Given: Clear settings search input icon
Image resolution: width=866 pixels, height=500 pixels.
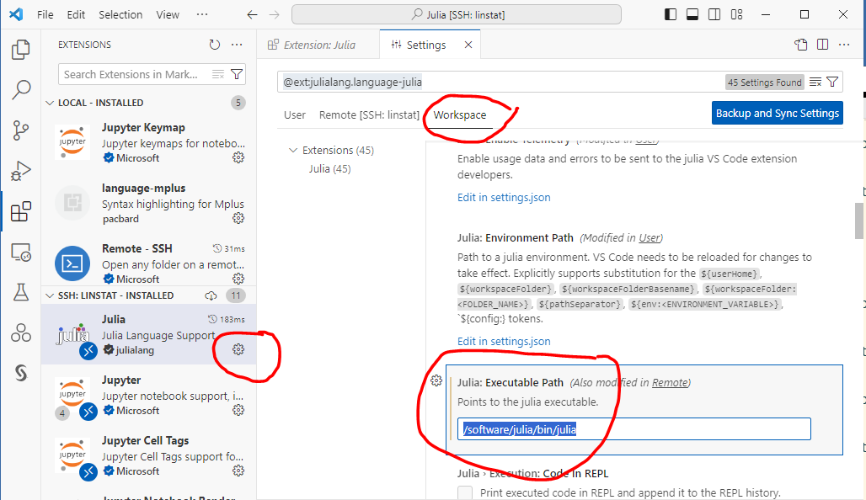Looking at the screenshot, I should pos(815,82).
